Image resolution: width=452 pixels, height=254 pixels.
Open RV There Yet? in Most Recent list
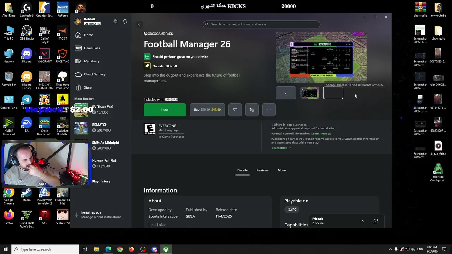tap(101, 110)
